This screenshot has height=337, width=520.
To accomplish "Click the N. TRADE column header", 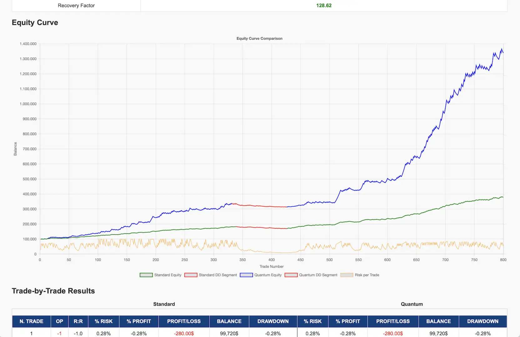I will coord(31,321).
